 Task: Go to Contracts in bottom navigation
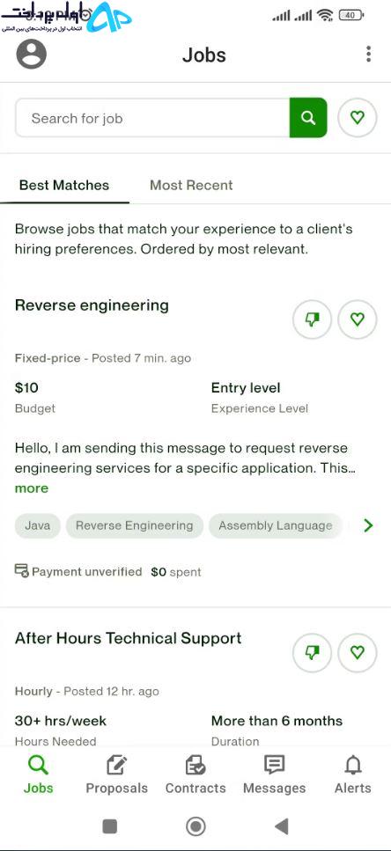pos(195,775)
